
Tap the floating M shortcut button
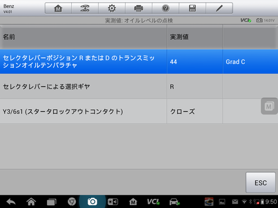[x=269, y=106]
